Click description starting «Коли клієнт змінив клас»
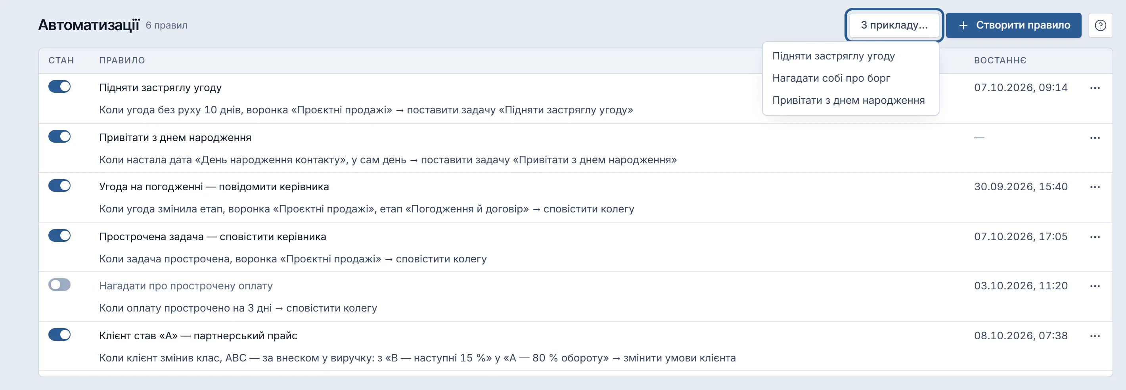This screenshot has height=390, width=1126. pos(417,358)
